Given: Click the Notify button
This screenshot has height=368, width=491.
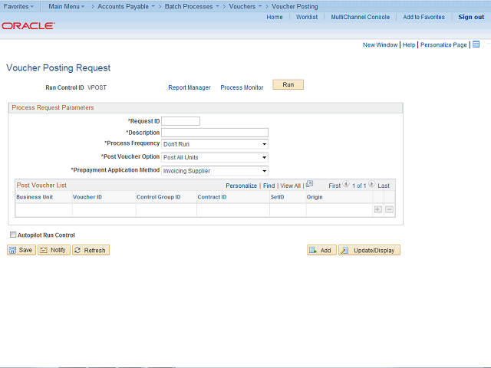Looking at the screenshot, I should click(x=54, y=250).
